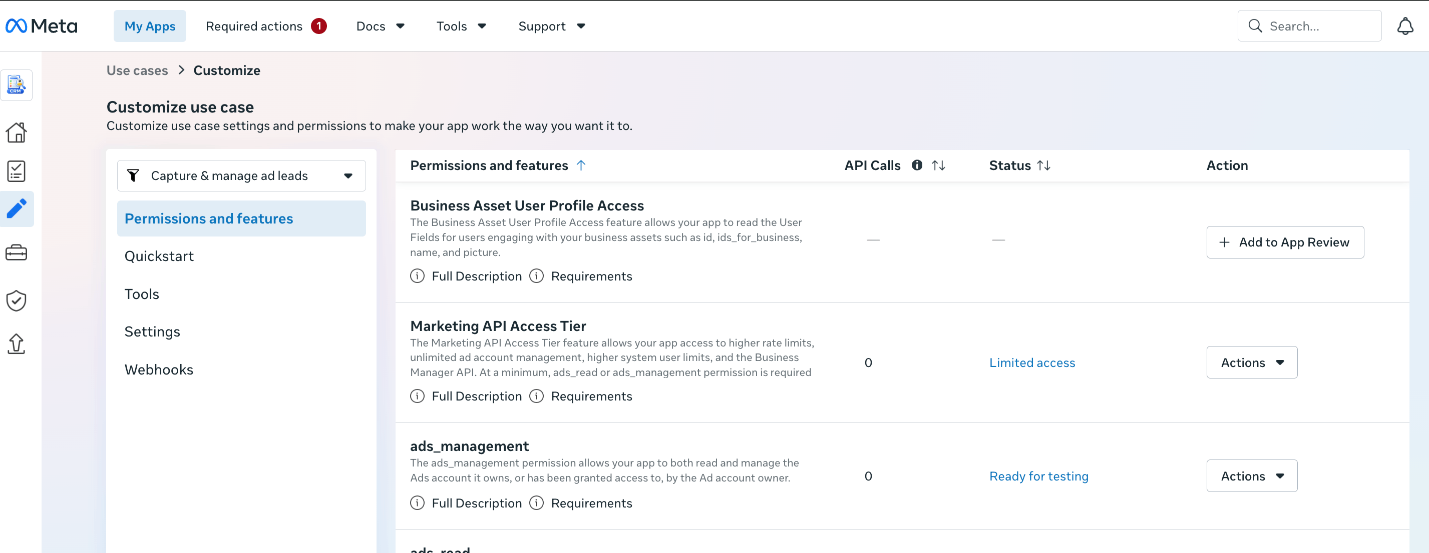
Task: Go to Dashboard home icon
Action: click(x=17, y=132)
